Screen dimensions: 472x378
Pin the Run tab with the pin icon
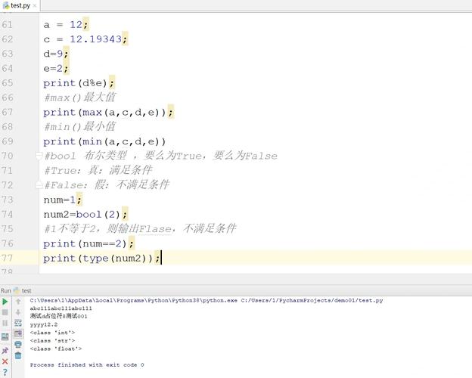5,351
